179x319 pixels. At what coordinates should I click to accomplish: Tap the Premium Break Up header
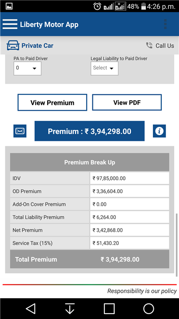(x=89, y=162)
